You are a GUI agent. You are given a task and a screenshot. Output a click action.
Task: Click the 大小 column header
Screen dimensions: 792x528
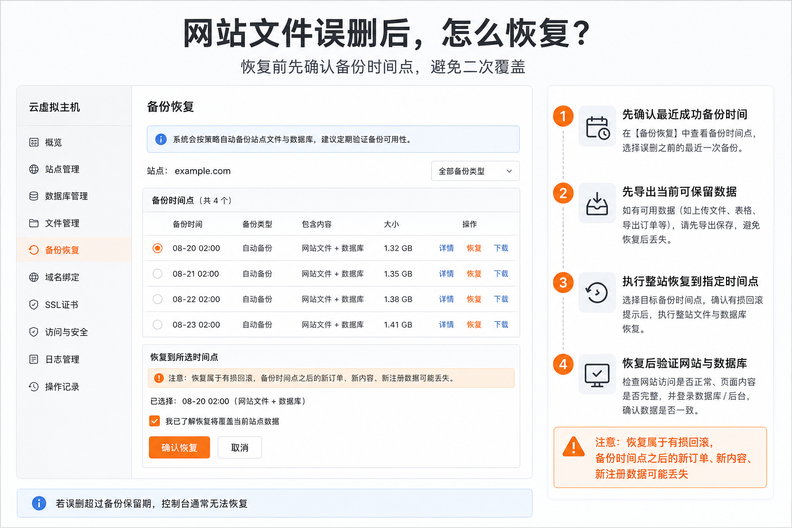click(x=391, y=224)
